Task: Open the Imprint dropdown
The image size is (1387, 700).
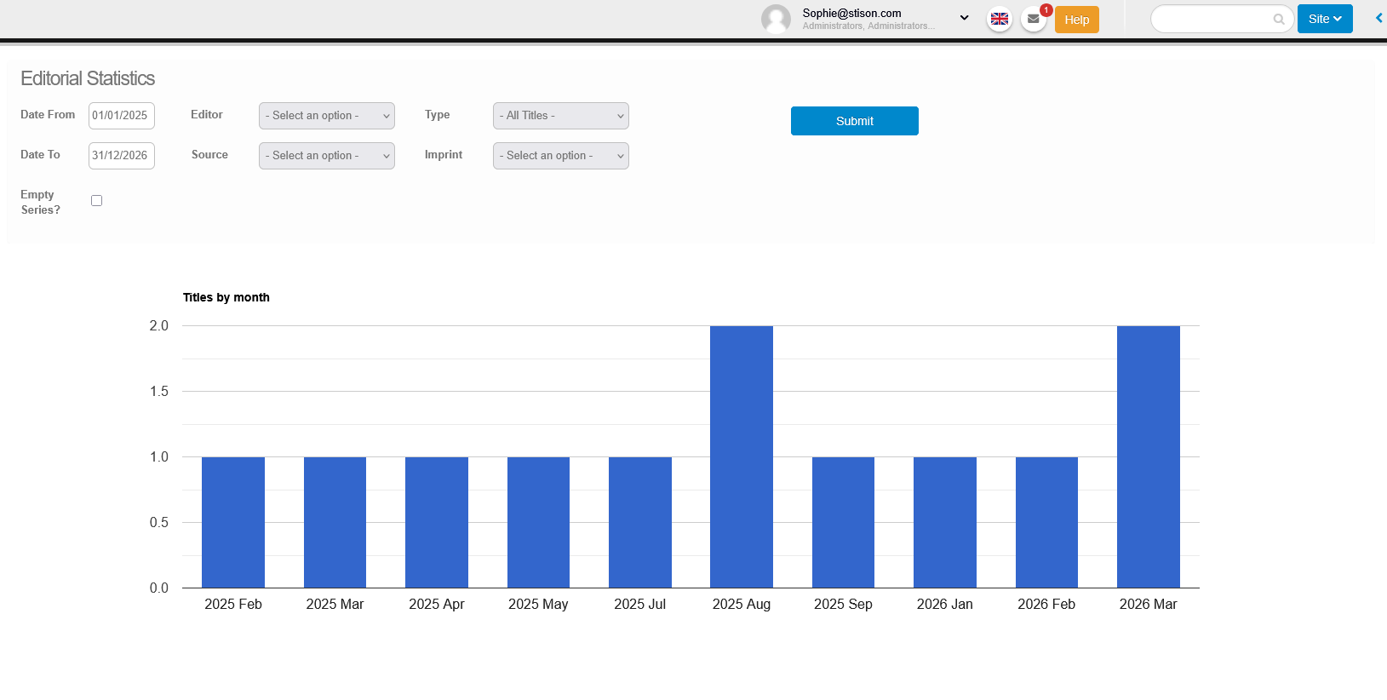Action: pos(560,156)
